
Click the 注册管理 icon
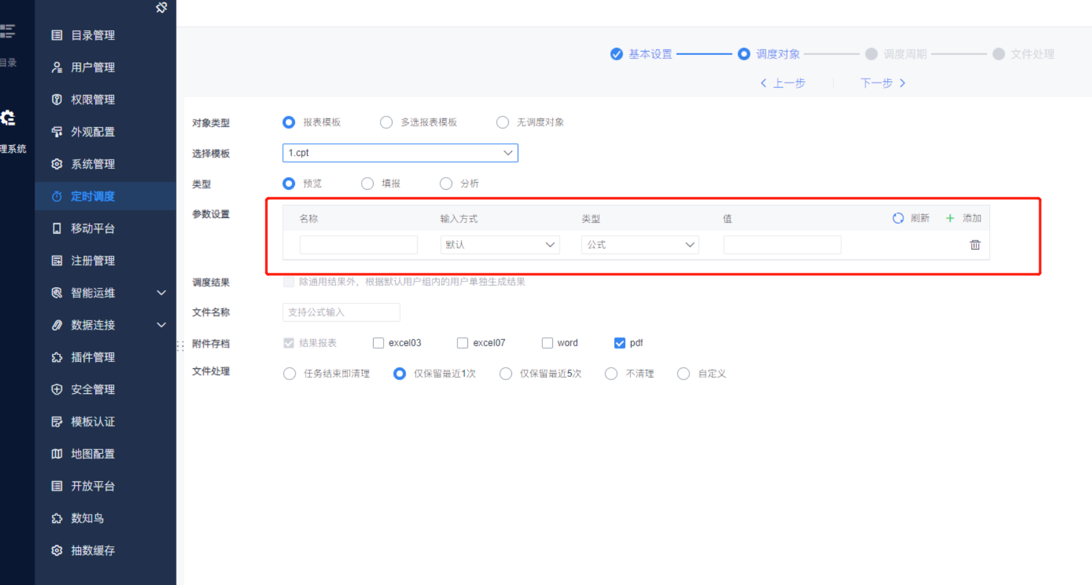click(x=57, y=261)
